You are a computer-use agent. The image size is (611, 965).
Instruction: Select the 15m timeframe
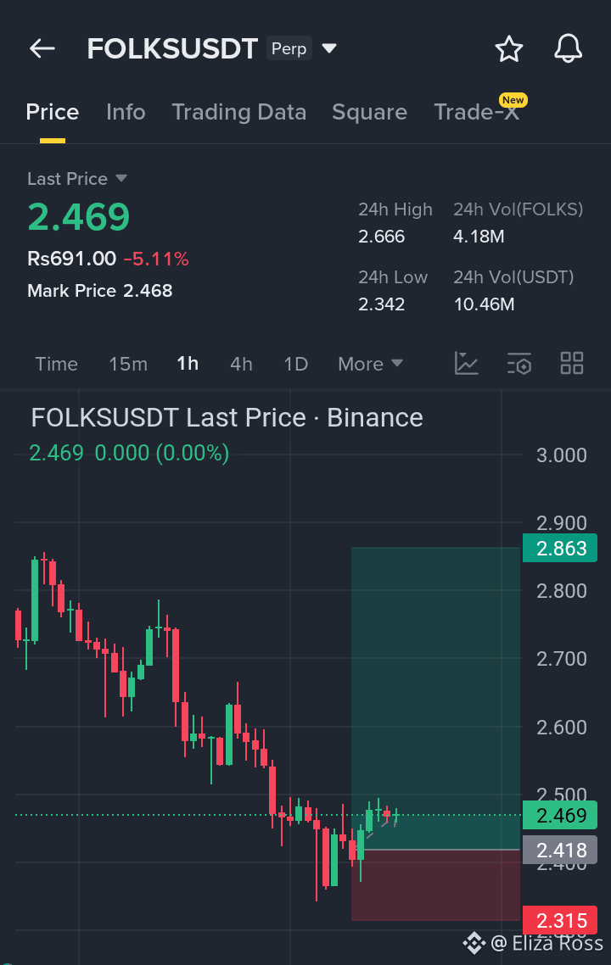click(x=128, y=363)
